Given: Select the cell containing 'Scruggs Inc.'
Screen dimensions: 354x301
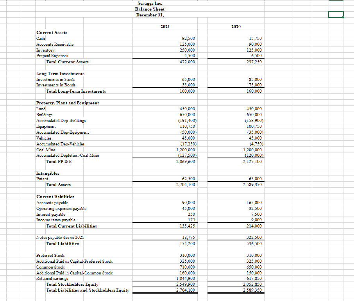Looking at the screenshot, I should click(x=150, y=3).
